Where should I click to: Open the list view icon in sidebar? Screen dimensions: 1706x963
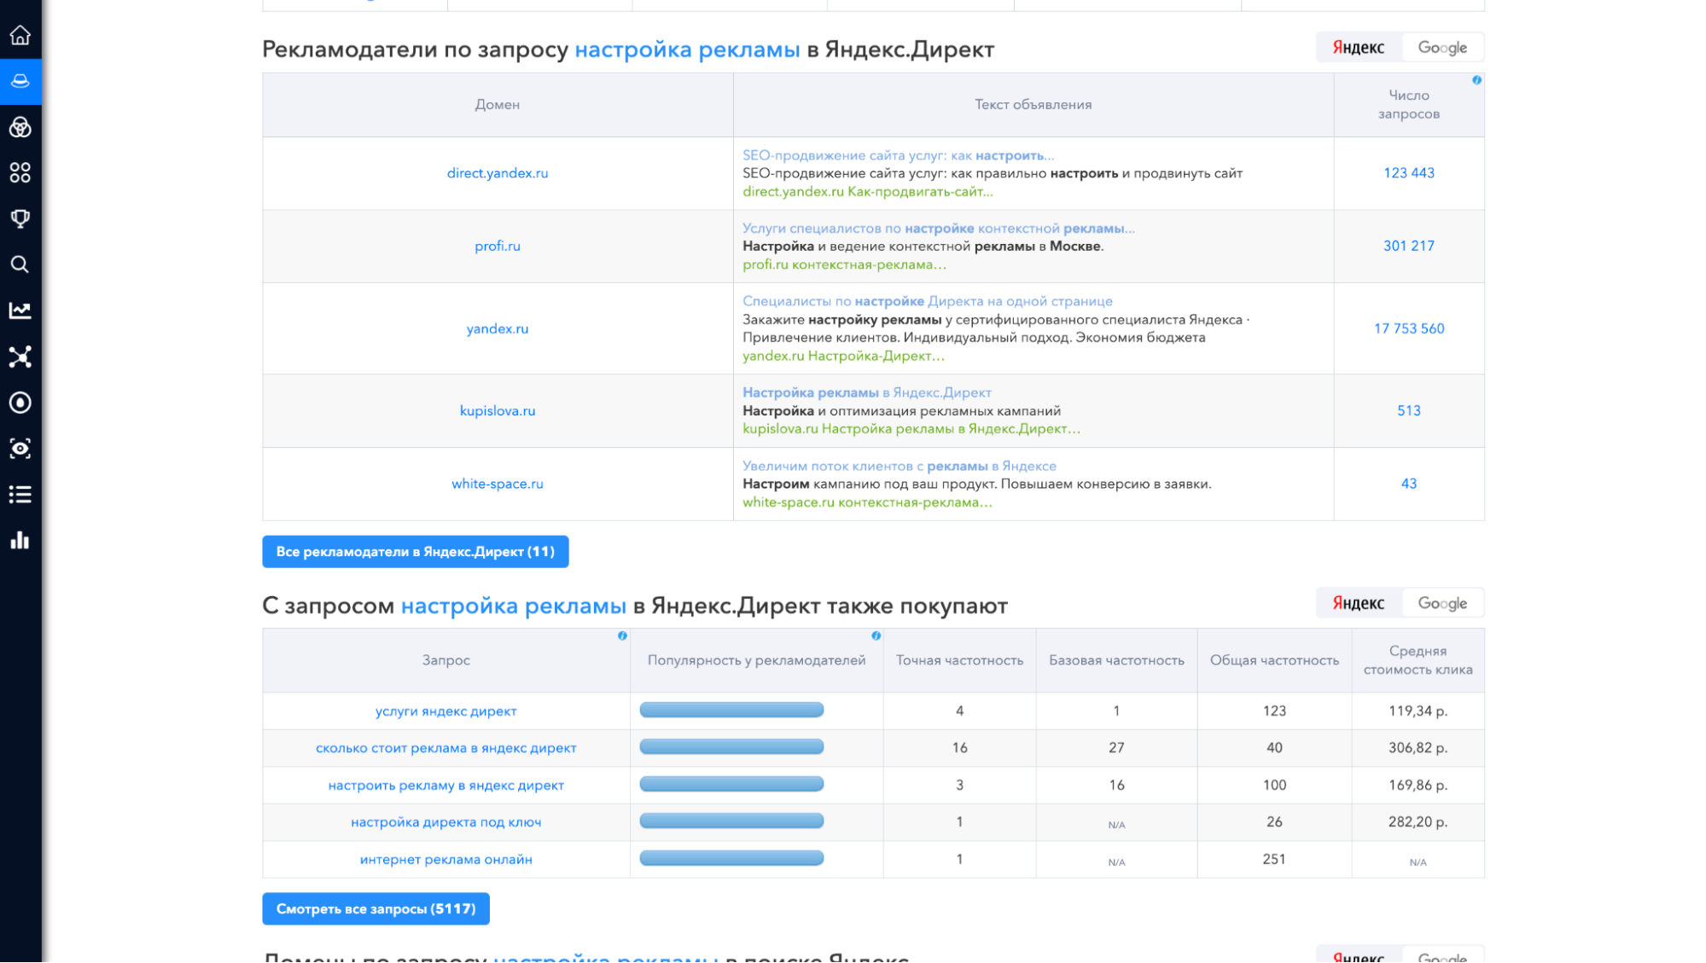click(20, 493)
